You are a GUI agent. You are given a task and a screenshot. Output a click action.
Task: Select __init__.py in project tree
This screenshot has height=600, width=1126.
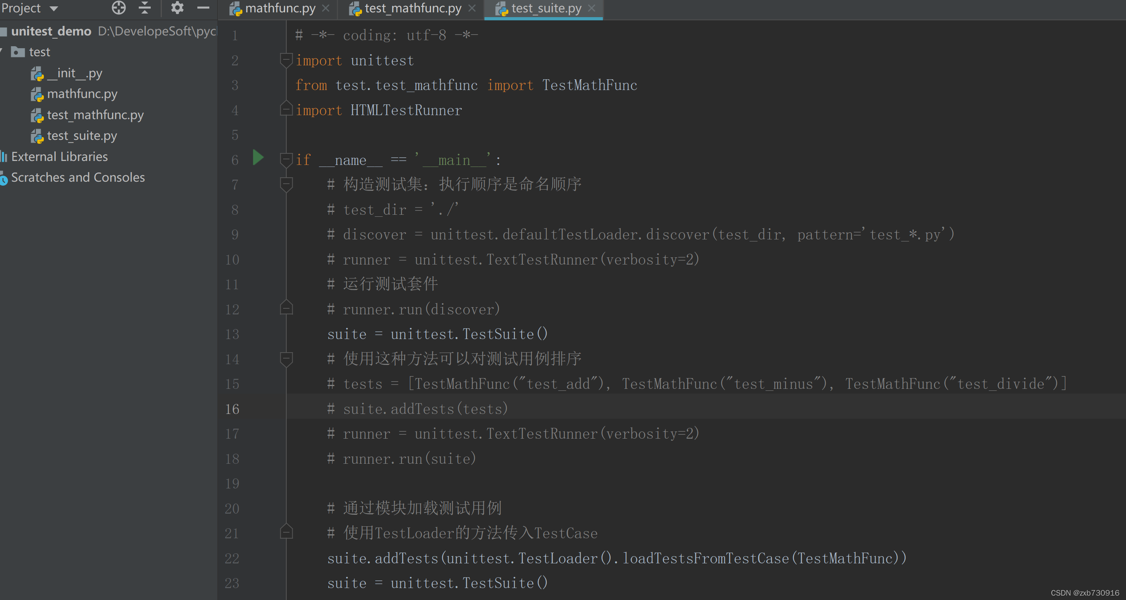click(74, 73)
